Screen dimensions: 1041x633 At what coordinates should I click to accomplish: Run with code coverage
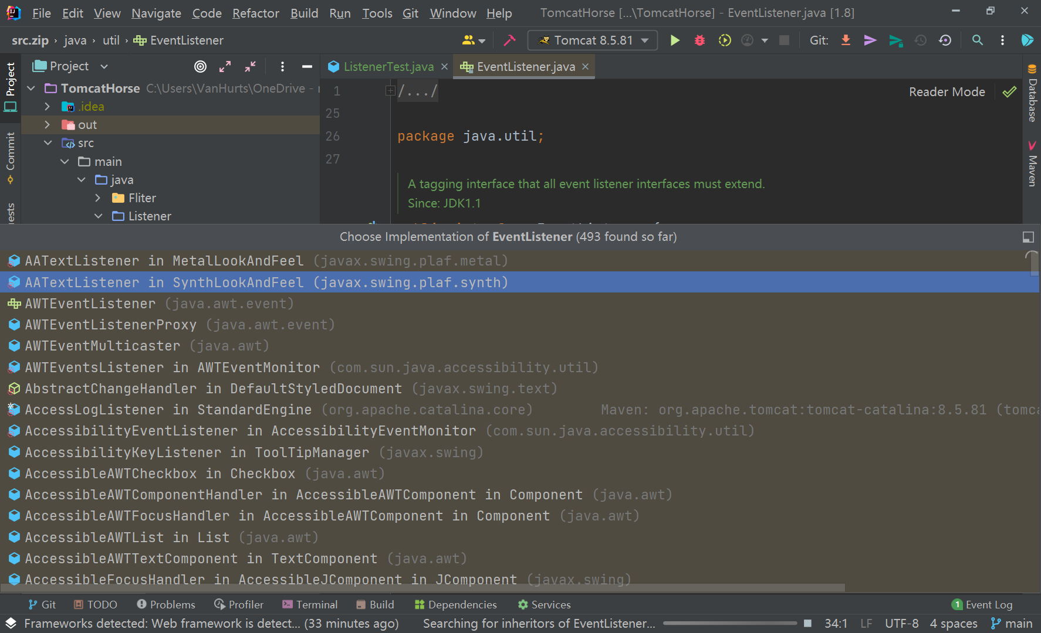tap(725, 40)
